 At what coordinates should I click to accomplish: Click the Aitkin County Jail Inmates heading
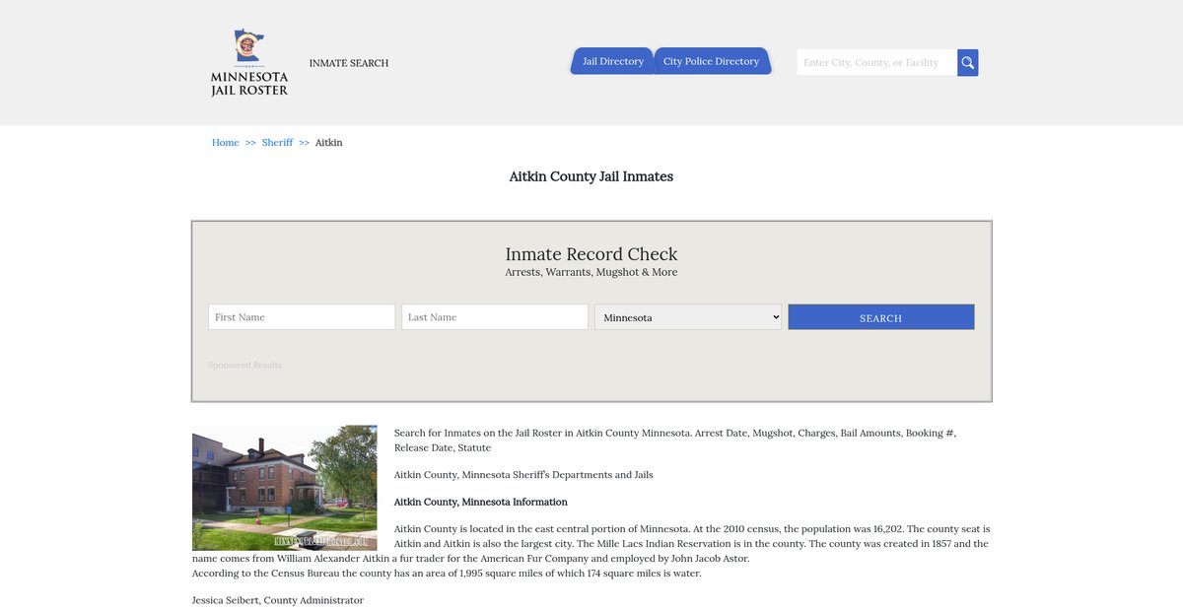point(591,177)
